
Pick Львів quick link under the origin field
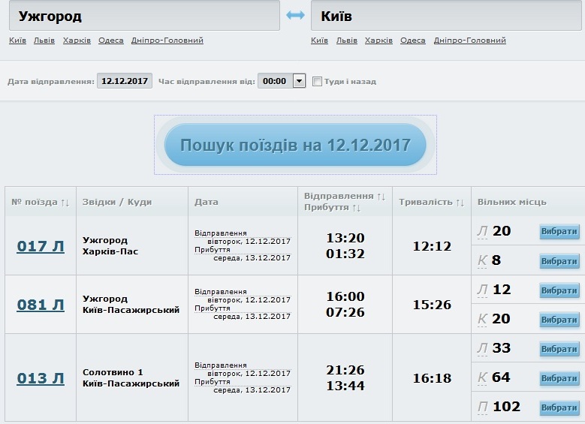[x=44, y=41]
